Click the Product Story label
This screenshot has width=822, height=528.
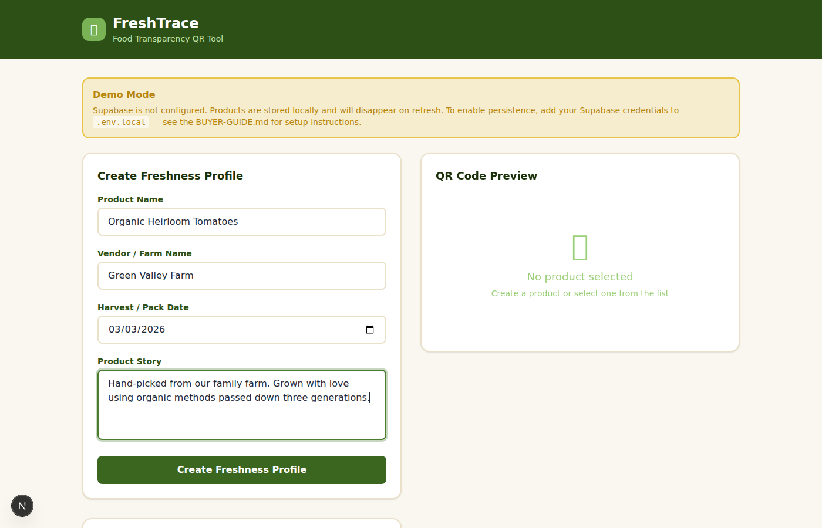point(129,361)
